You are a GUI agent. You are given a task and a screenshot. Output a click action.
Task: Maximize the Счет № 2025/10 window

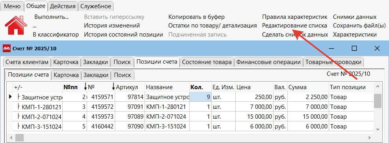coord(354,48)
